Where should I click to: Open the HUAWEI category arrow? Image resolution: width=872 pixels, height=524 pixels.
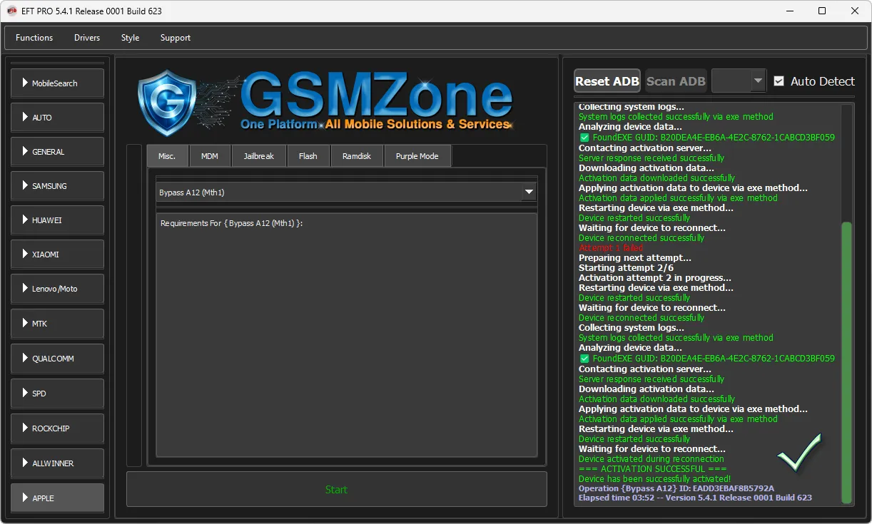[25, 220]
